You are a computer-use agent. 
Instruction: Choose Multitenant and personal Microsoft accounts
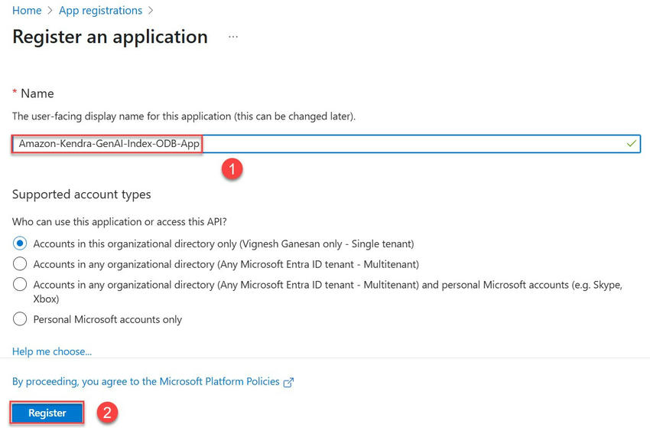pyautogui.click(x=20, y=284)
